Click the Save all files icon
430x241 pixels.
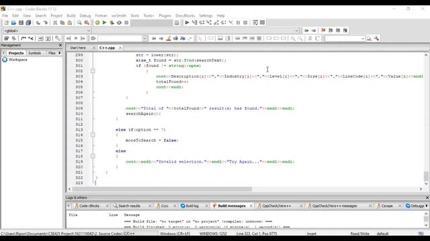(x=28, y=23)
